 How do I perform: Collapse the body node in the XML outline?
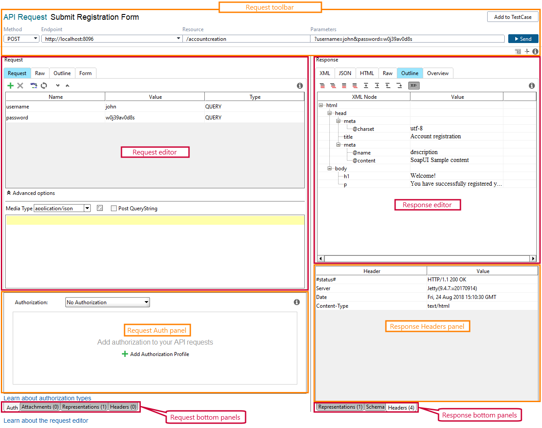pyautogui.click(x=330, y=168)
